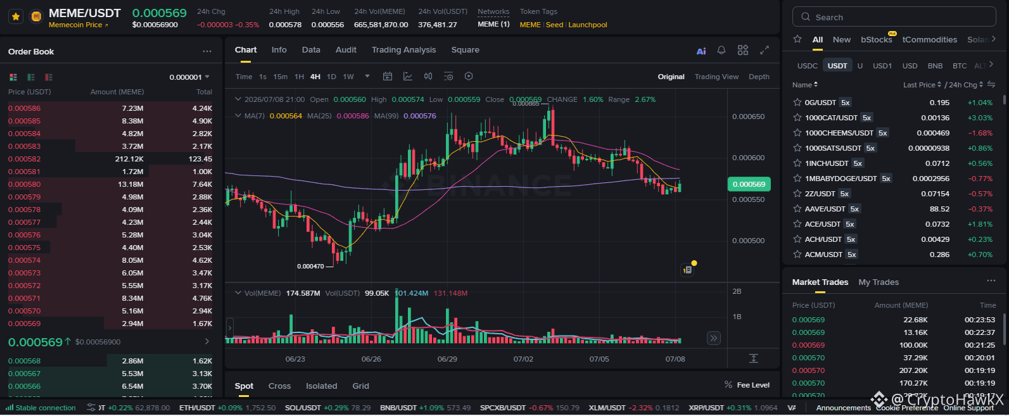Collapse the MA indicator legend
The height and width of the screenshot is (416, 1009).
(x=238, y=116)
